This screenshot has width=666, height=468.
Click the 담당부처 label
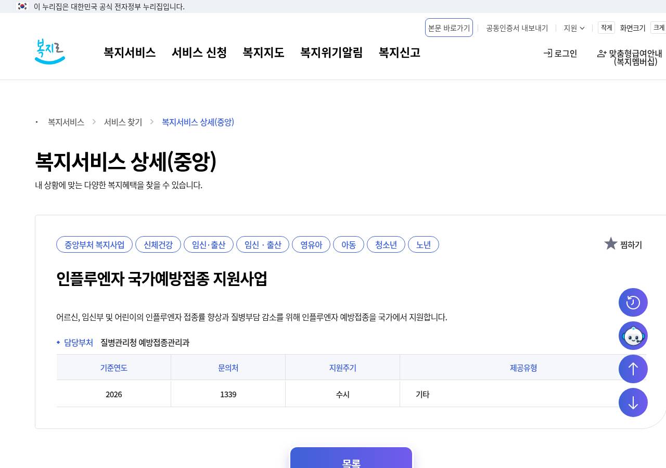[79, 343]
